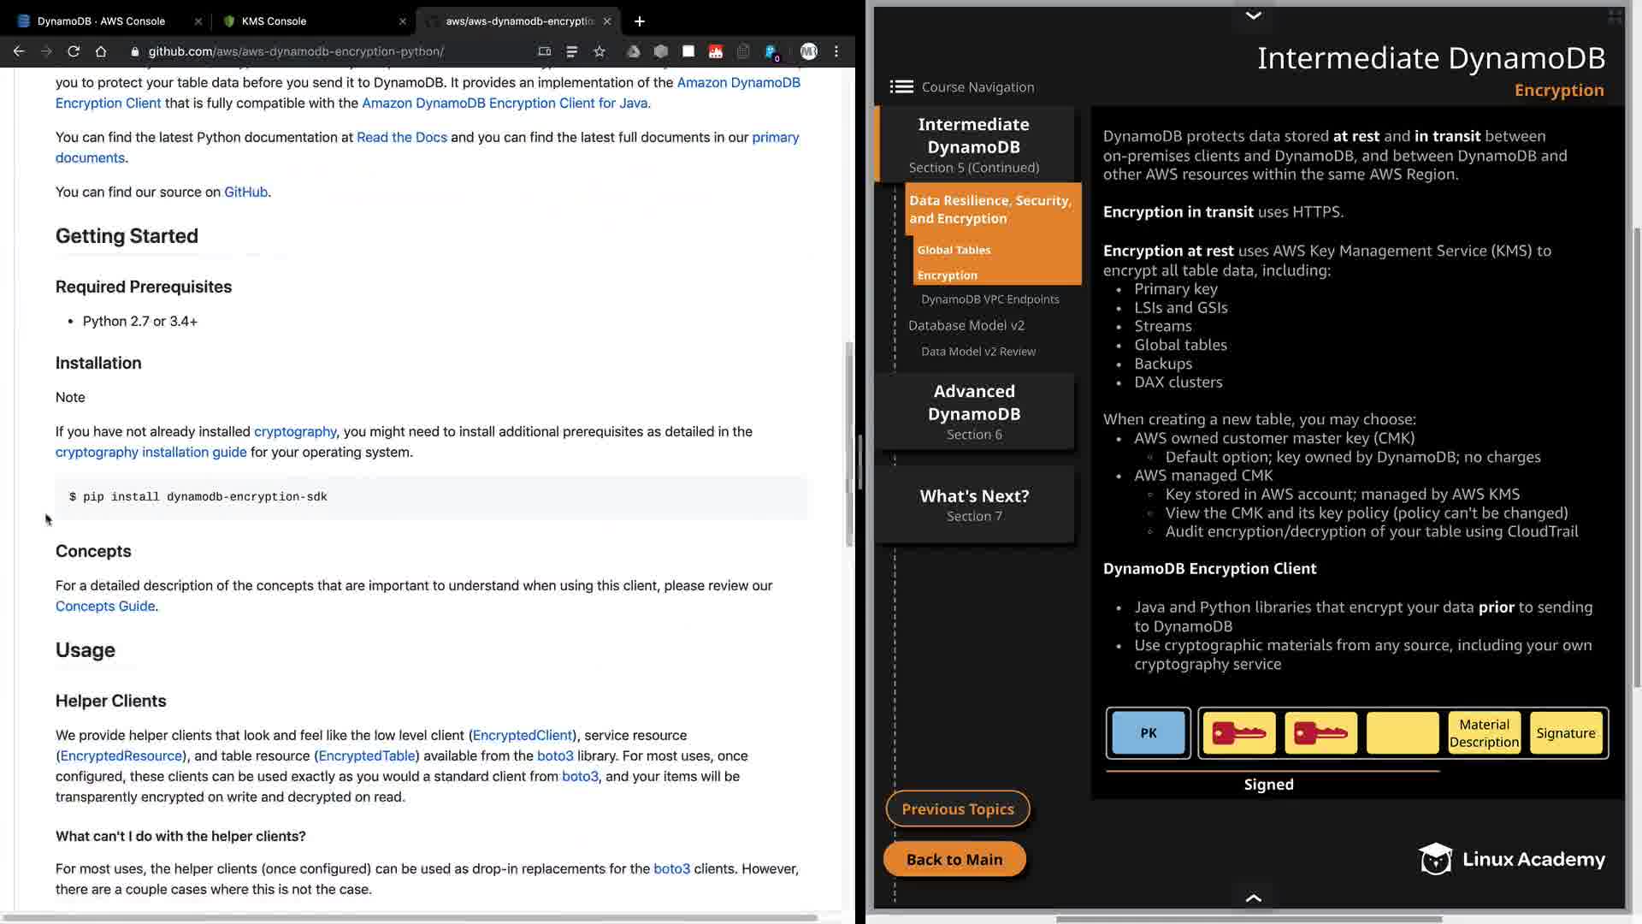The image size is (1642, 924).
Task: Switch to KMS Console tab
Action: (274, 21)
